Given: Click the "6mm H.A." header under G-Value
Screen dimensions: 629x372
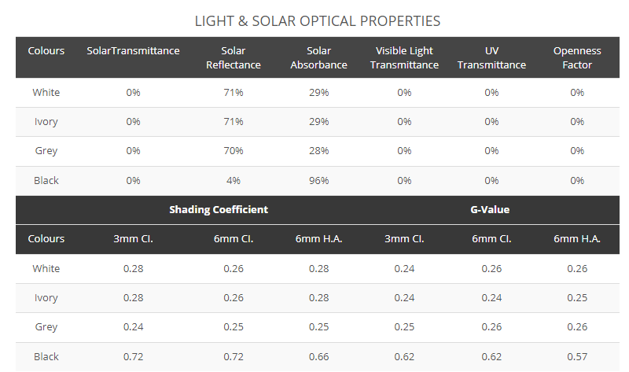Looking at the screenshot, I should tap(577, 239).
